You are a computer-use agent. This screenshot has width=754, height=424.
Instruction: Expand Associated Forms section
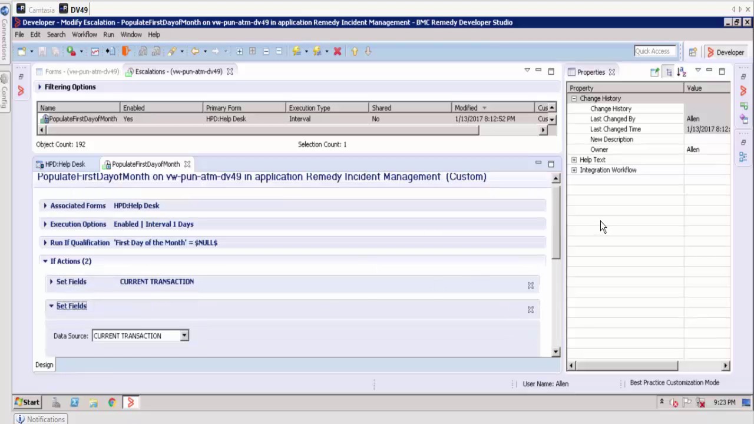point(45,206)
